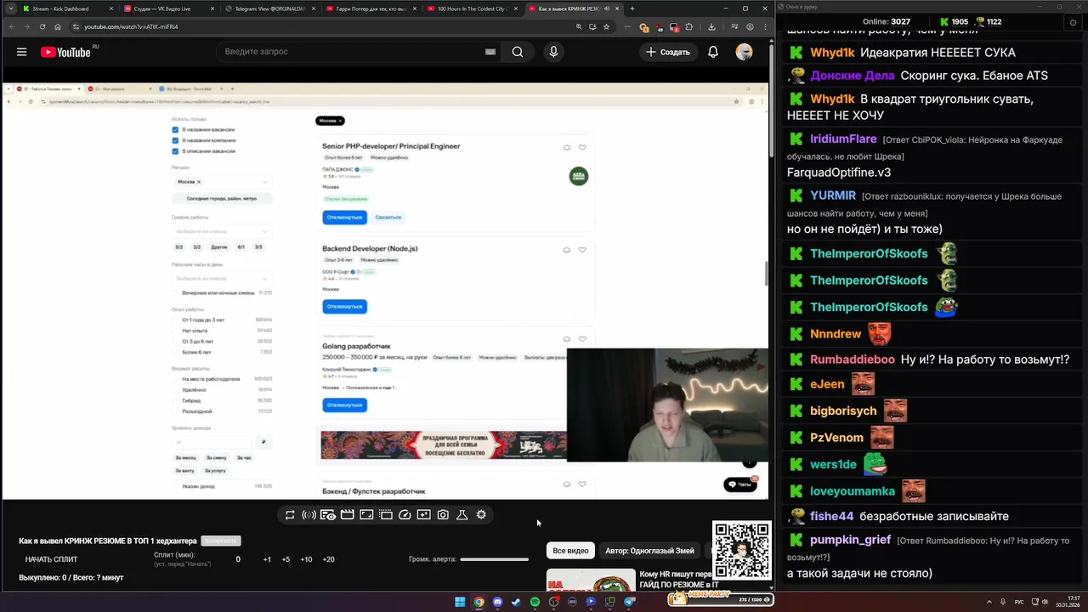Click the broadcast signal icon in overlay toolbar

click(309, 515)
